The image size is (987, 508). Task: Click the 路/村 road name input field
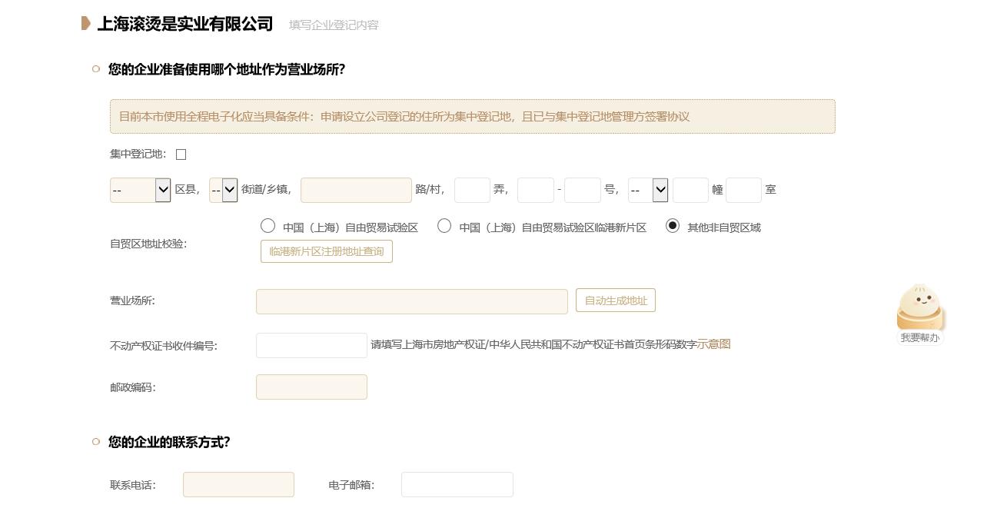click(x=356, y=190)
